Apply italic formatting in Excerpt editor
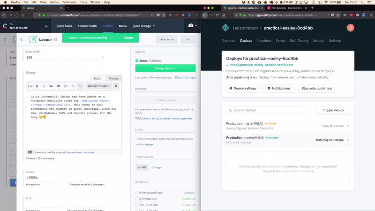 [44, 86]
